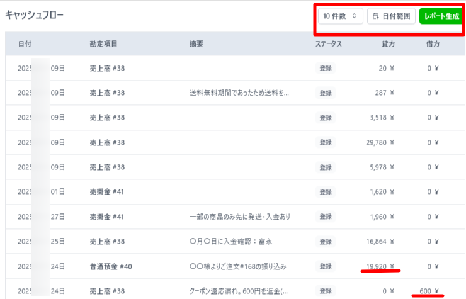
Task: Click the 勘定項目 column header
Action: [104, 44]
